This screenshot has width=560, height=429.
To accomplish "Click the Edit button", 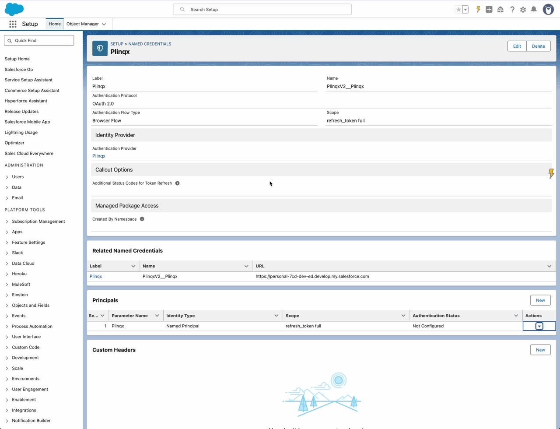I will coord(517,46).
